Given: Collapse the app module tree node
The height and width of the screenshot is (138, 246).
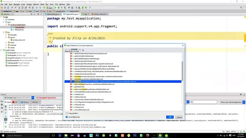Looking at the screenshot, I should click(1, 17).
